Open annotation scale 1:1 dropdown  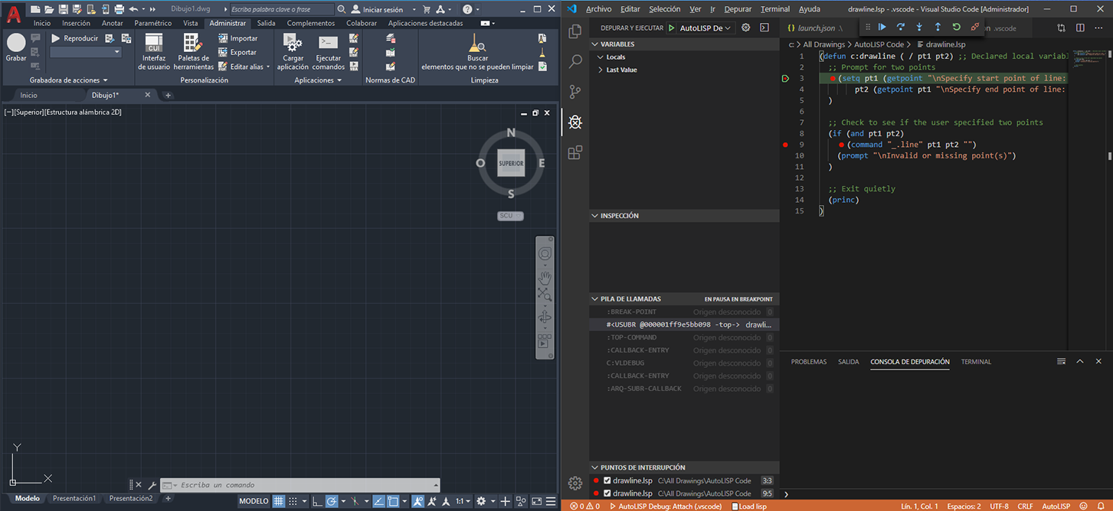(x=462, y=502)
